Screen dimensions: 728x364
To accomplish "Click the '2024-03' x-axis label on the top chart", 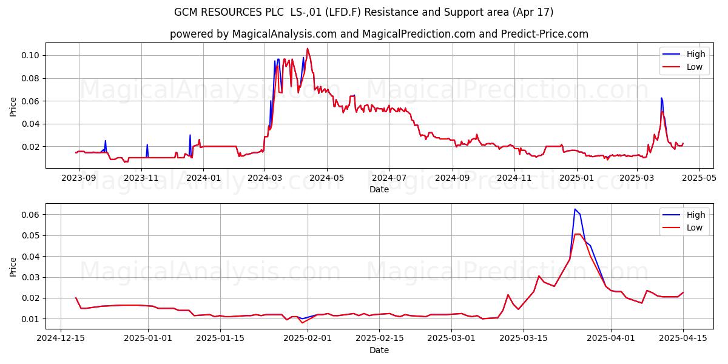I will tap(265, 178).
